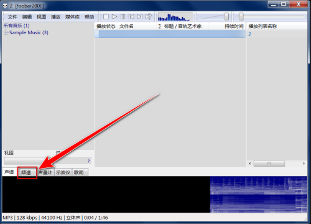Screen dimensions: 311x224
Task: Click the horizontal scrollbar thumb under playlists
Action: point(269,164)
